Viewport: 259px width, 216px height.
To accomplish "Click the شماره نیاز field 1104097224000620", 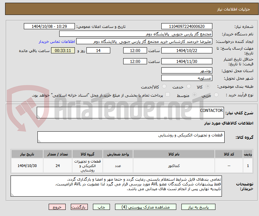I will tap(187, 27).
